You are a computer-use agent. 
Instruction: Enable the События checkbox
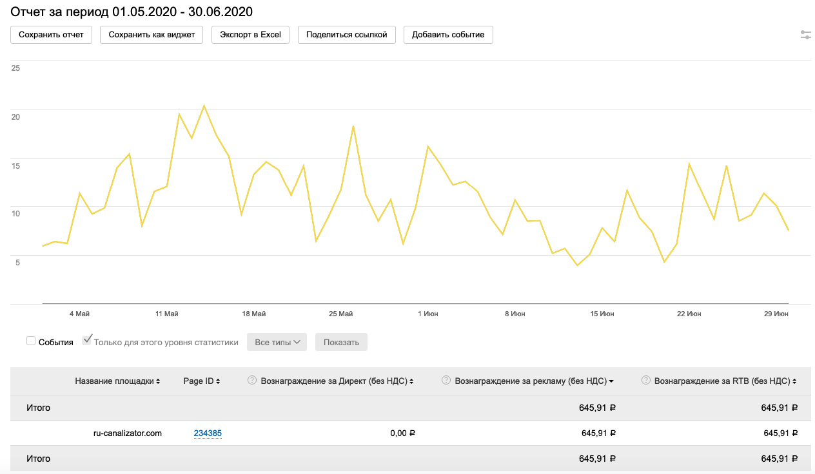tap(31, 341)
